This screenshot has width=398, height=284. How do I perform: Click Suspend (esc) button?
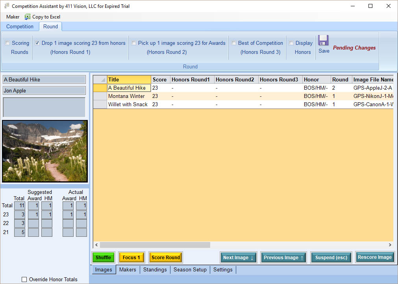tap(331, 258)
